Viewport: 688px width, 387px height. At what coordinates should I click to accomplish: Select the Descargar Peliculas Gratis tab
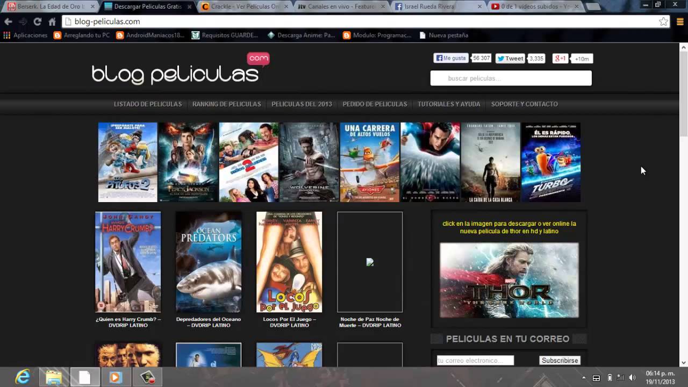tap(147, 6)
